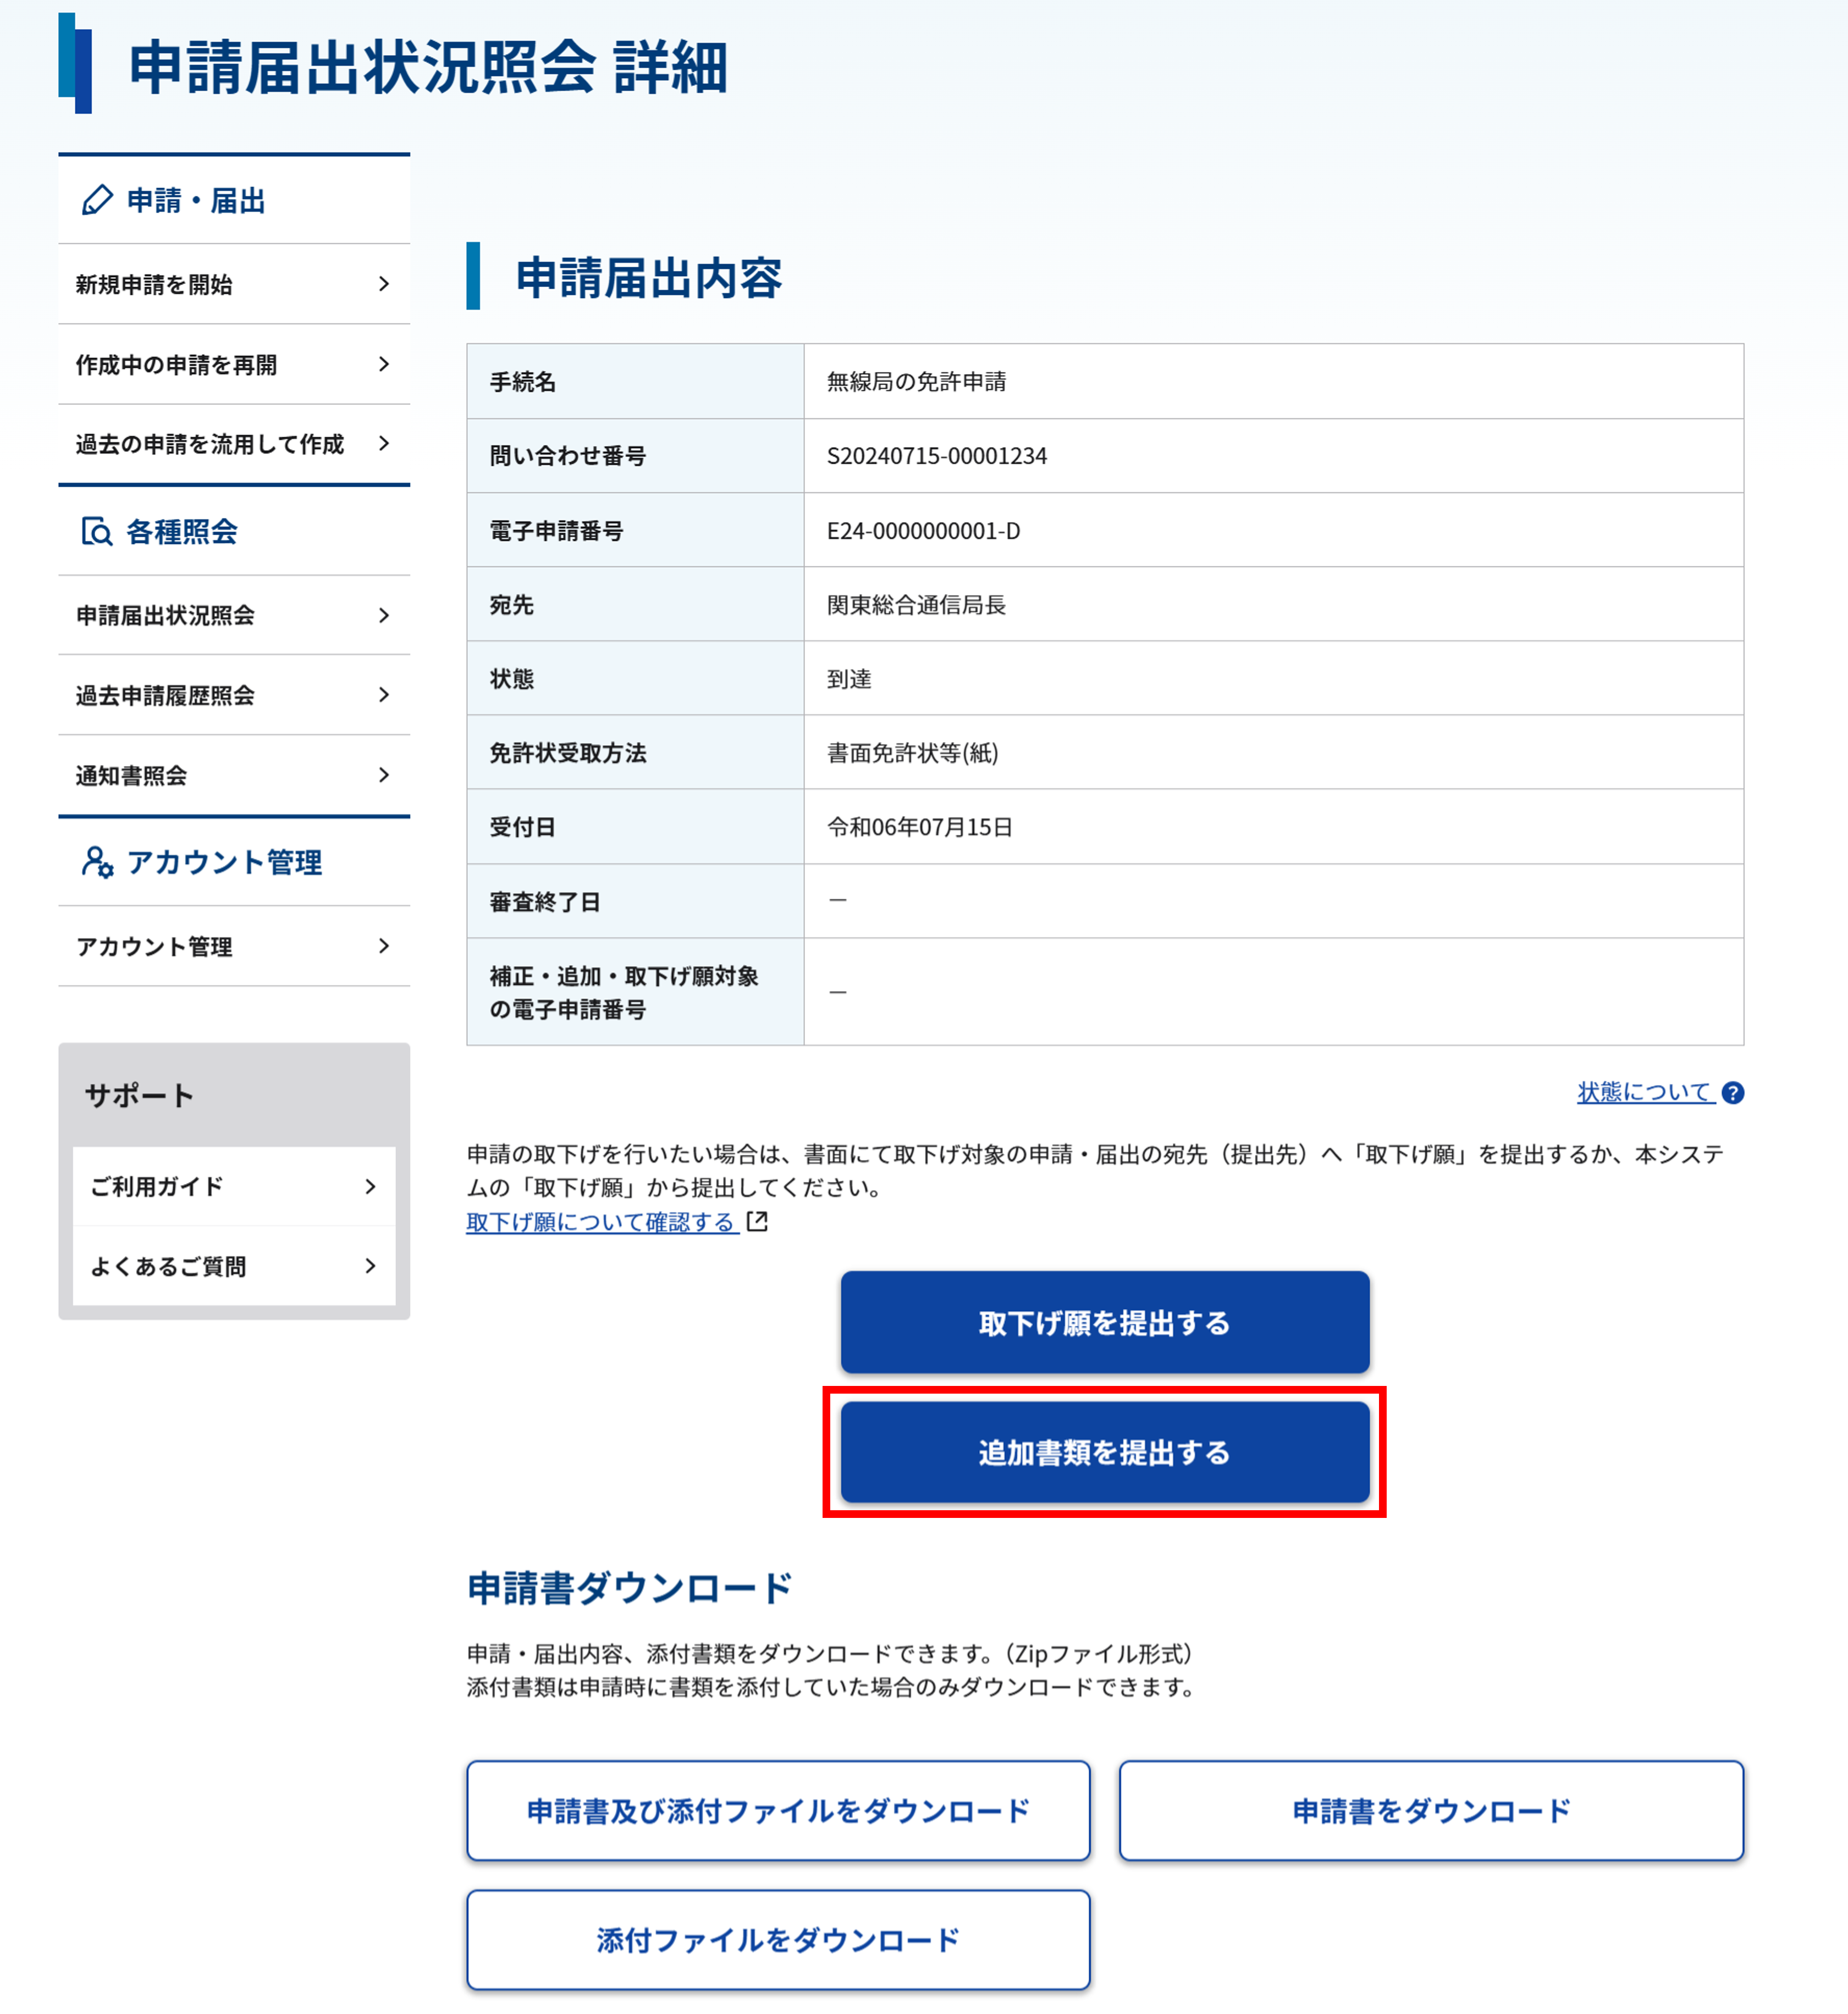Click chevron arrow on よくあるご質問 row
Viewport: 1848px width, 2014px height.
(371, 1266)
